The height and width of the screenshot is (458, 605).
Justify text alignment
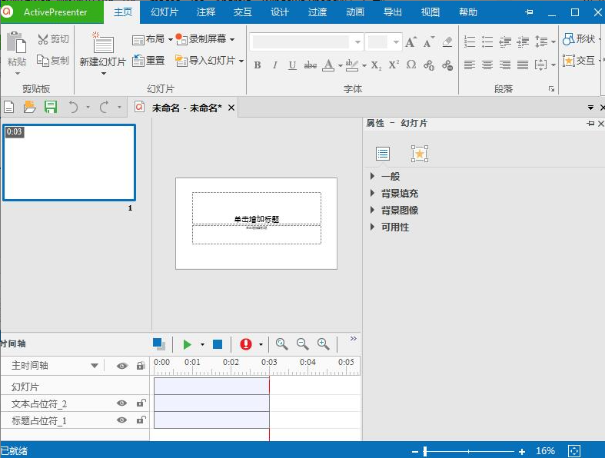click(x=523, y=65)
